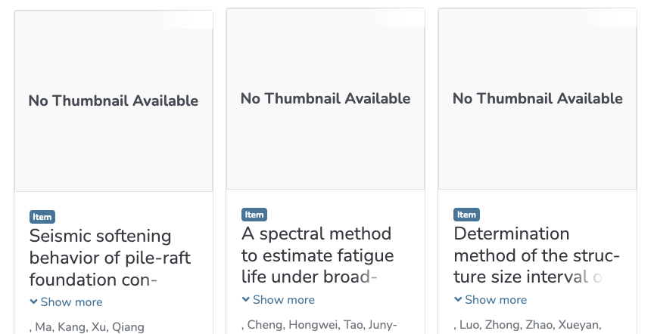This screenshot has height=334, width=654.
Task: Open Determination method of the structure size interval
Action: click(x=537, y=255)
